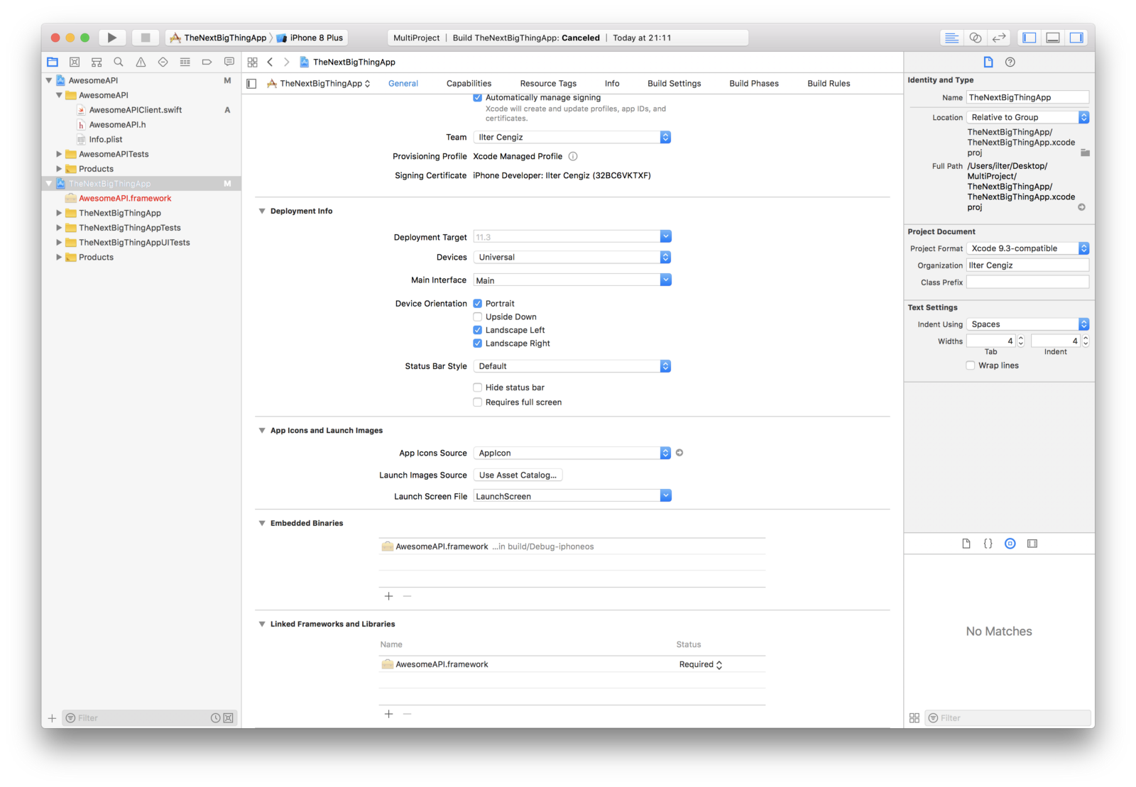Switch to the Resource Tags tab
This screenshot has width=1136, height=787.
(x=548, y=84)
